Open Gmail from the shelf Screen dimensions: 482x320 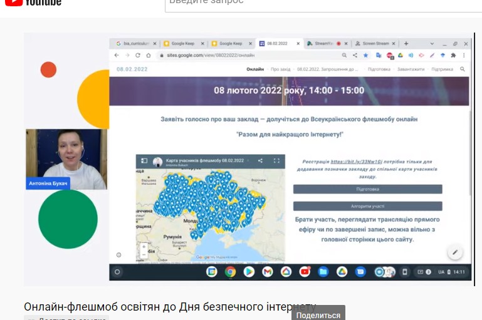pyautogui.click(x=267, y=272)
